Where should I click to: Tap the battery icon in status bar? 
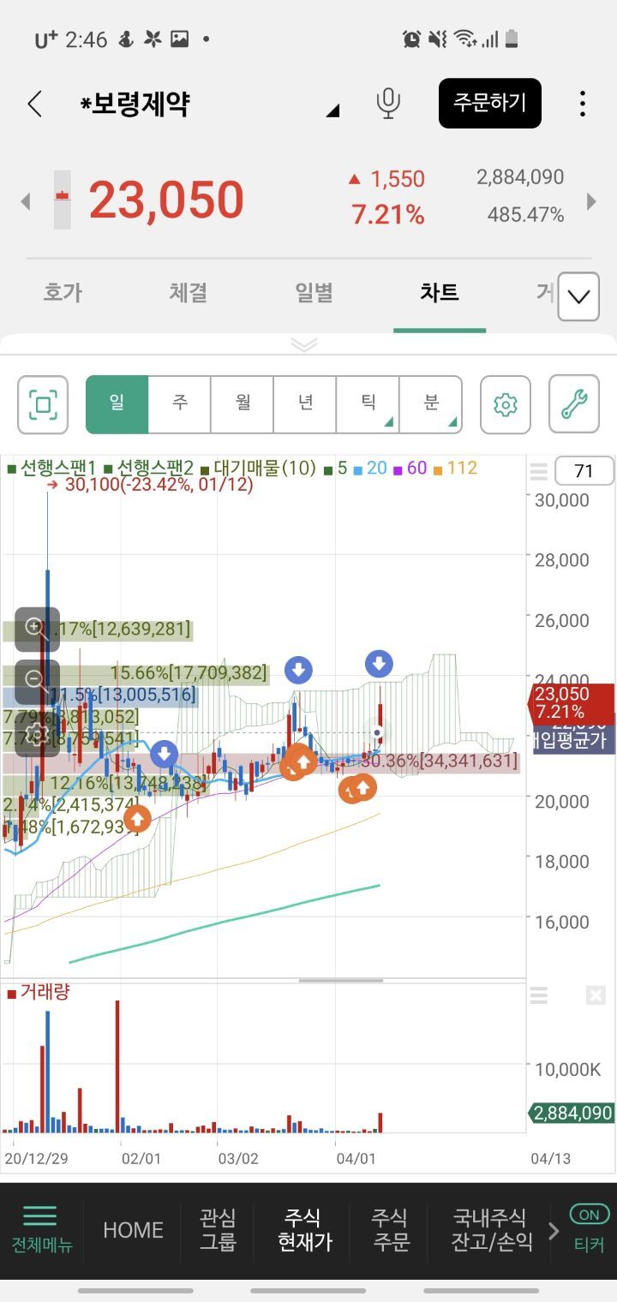(x=512, y=39)
